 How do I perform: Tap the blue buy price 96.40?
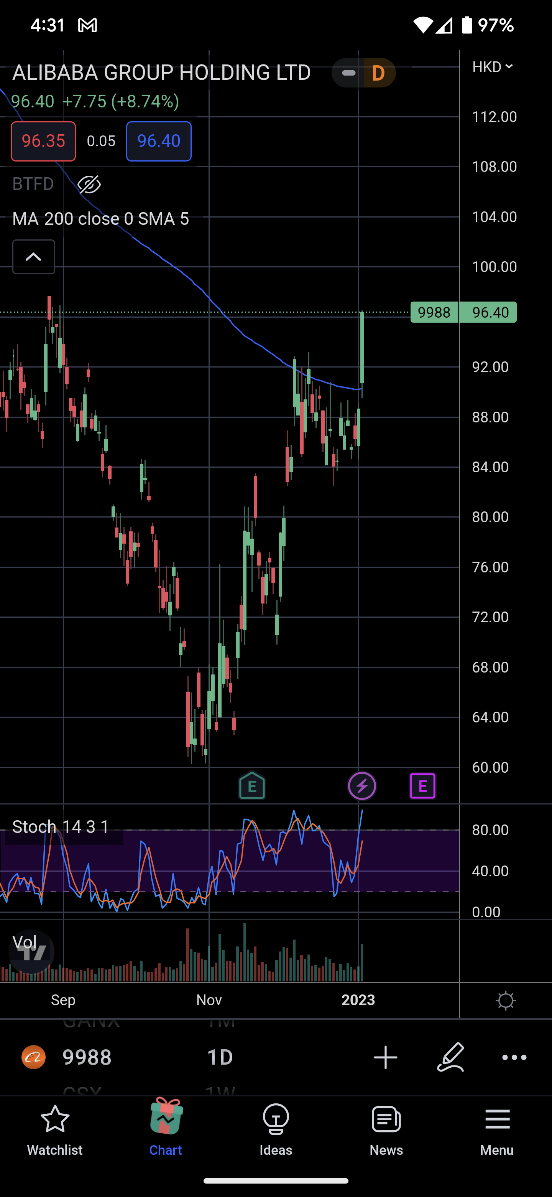point(159,141)
